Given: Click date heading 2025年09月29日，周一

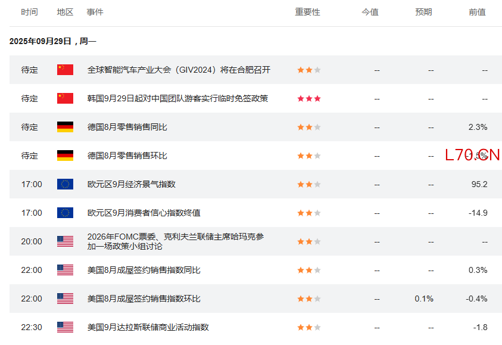Looking at the screenshot, I should pos(53,41).
